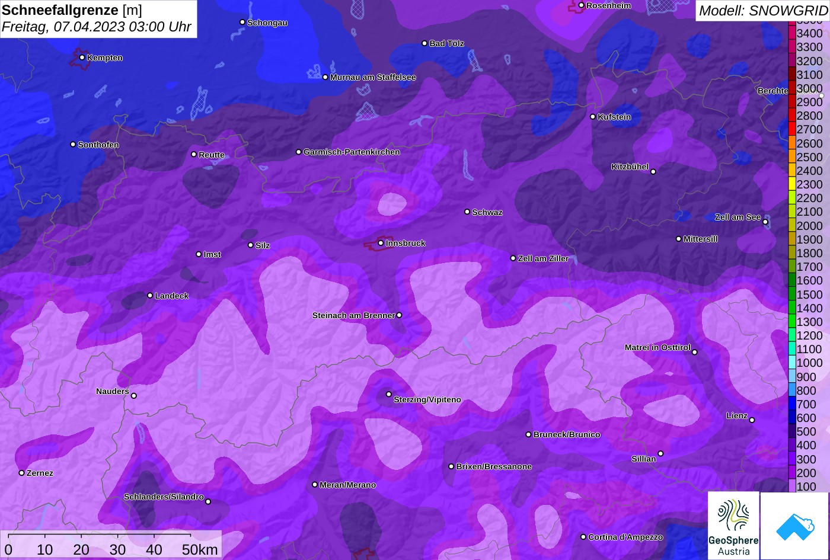Click the Zernez city label

(40, 473)
